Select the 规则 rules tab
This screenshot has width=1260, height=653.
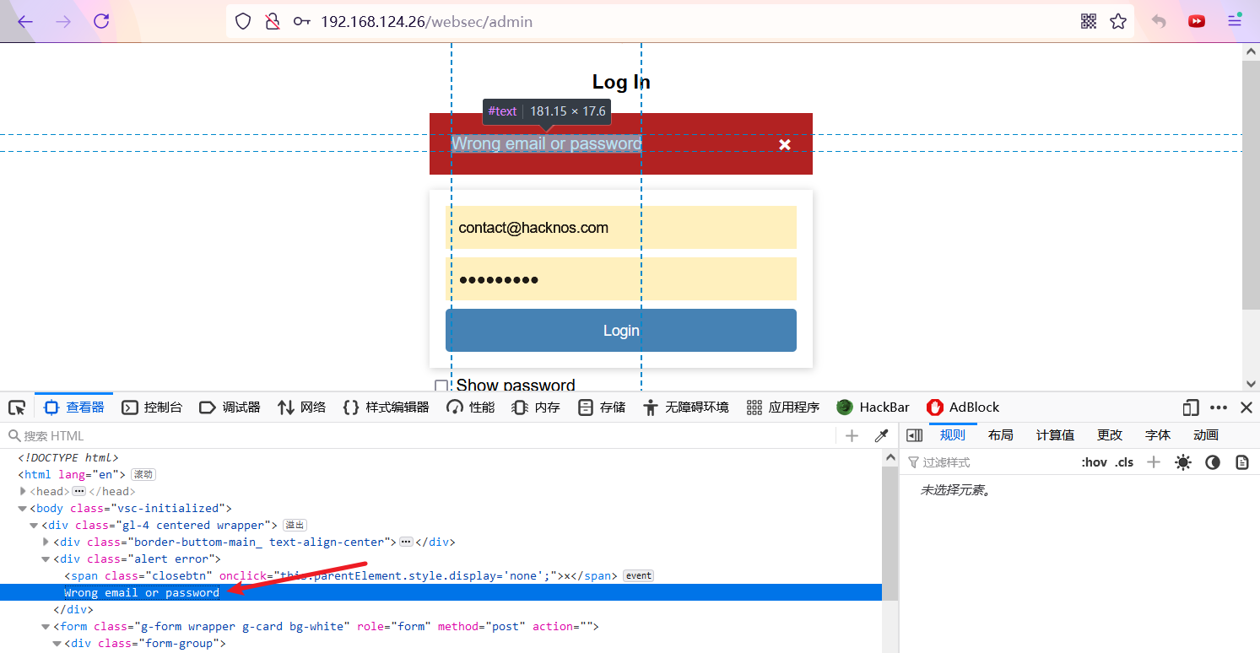pyautogui.click(x=953, y=435)
